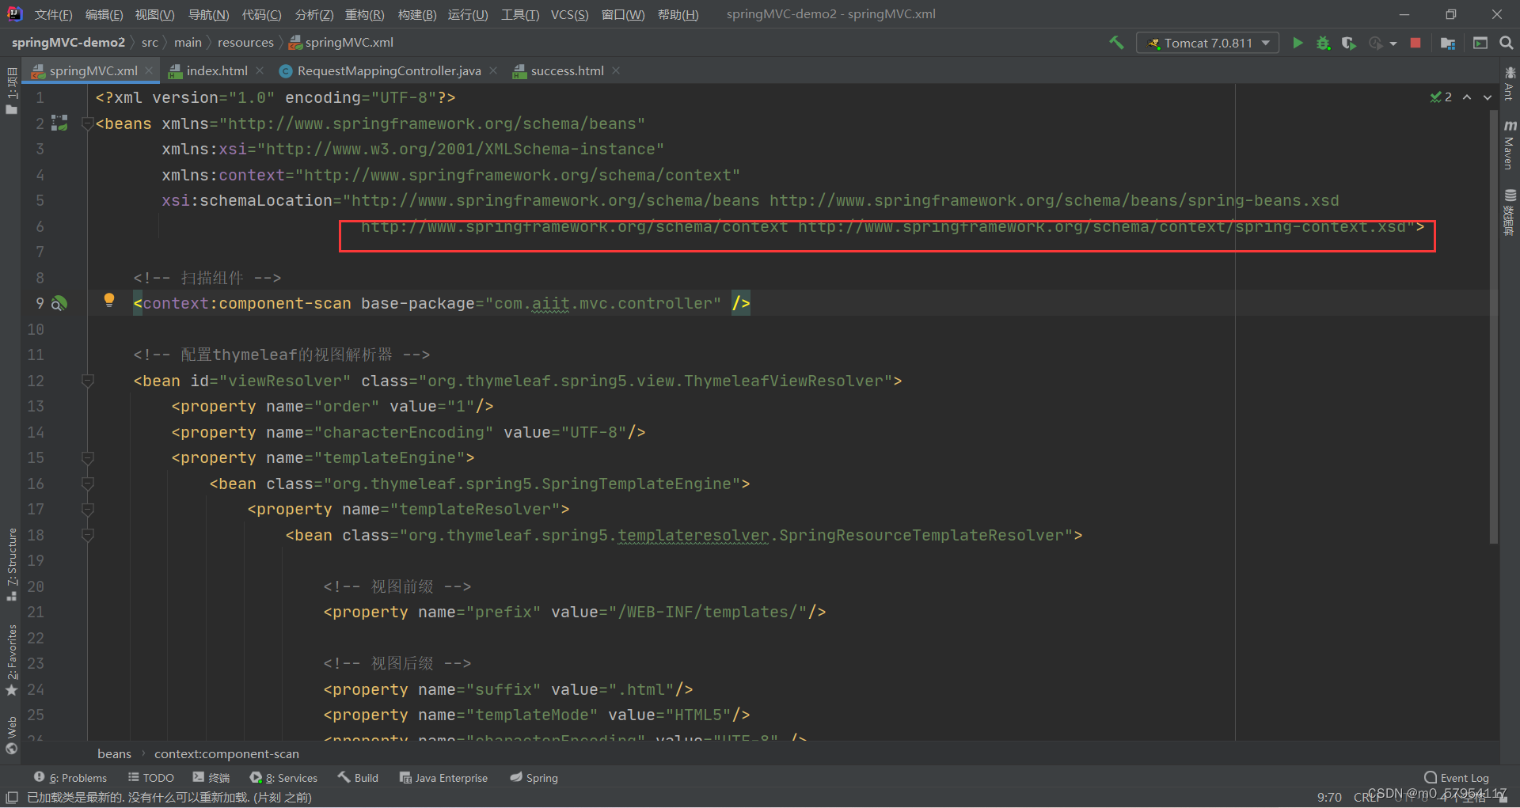The width and height of the screenshot is (1520, 808).
Task: Collapse the beans tag on line 2
Action: (87, 123)
